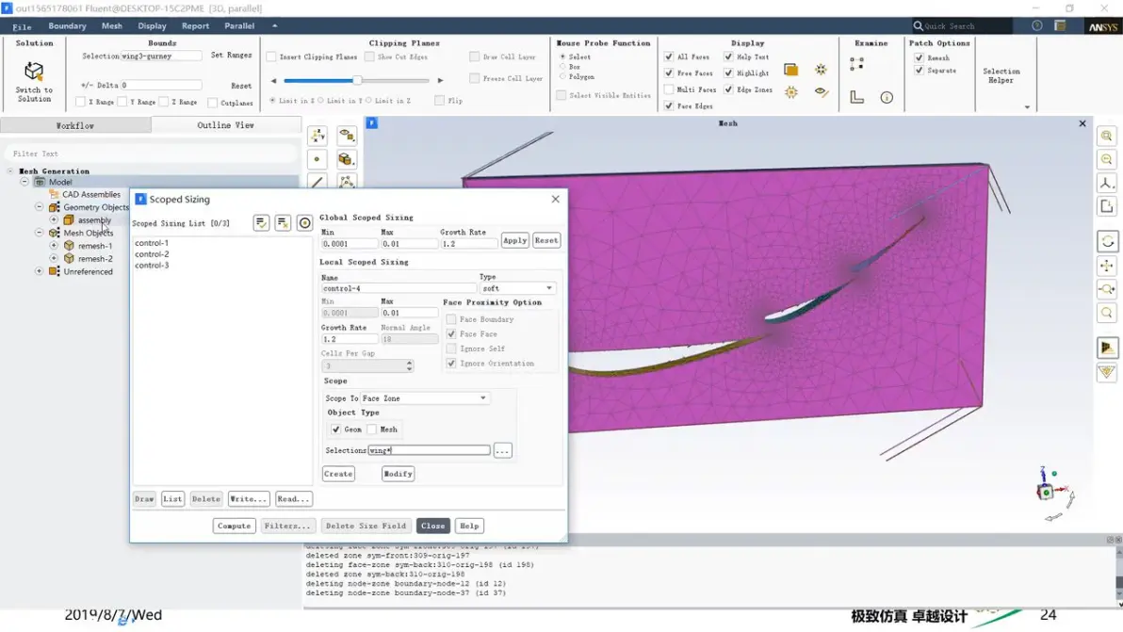
Task: Click the eye visibility icon in Display group
Action: pos(821,92)
